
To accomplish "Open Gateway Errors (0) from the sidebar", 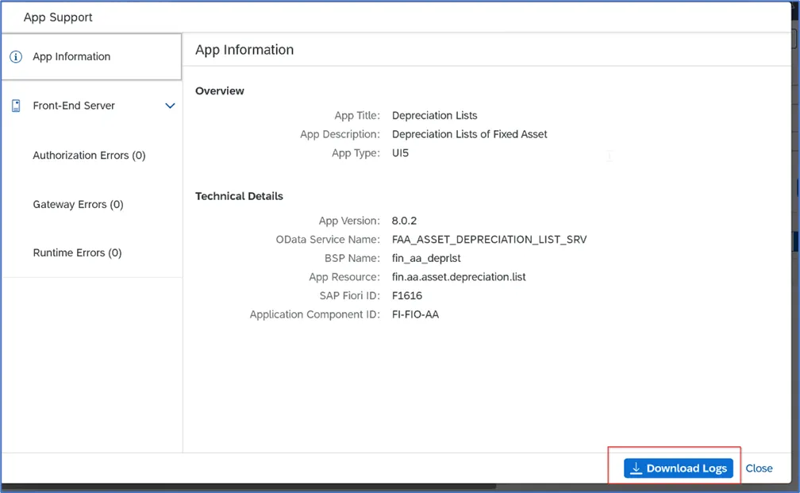I will pyautogui.click(x=78, y=204).
